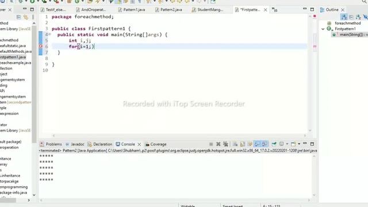This screenshot has width=368, height=207.
Task: Click the Console vertical scroll-down arrow
Action: (314, 195)
